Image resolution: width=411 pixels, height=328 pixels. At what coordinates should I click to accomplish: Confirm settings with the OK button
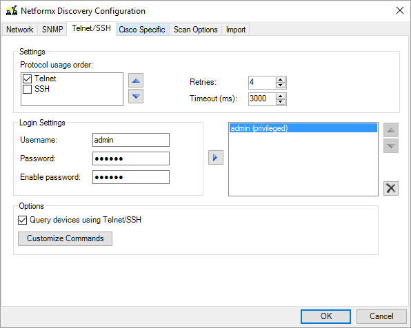coord(325,316)
